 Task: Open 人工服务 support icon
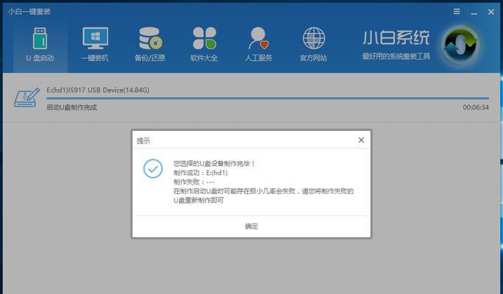[259, 37]
